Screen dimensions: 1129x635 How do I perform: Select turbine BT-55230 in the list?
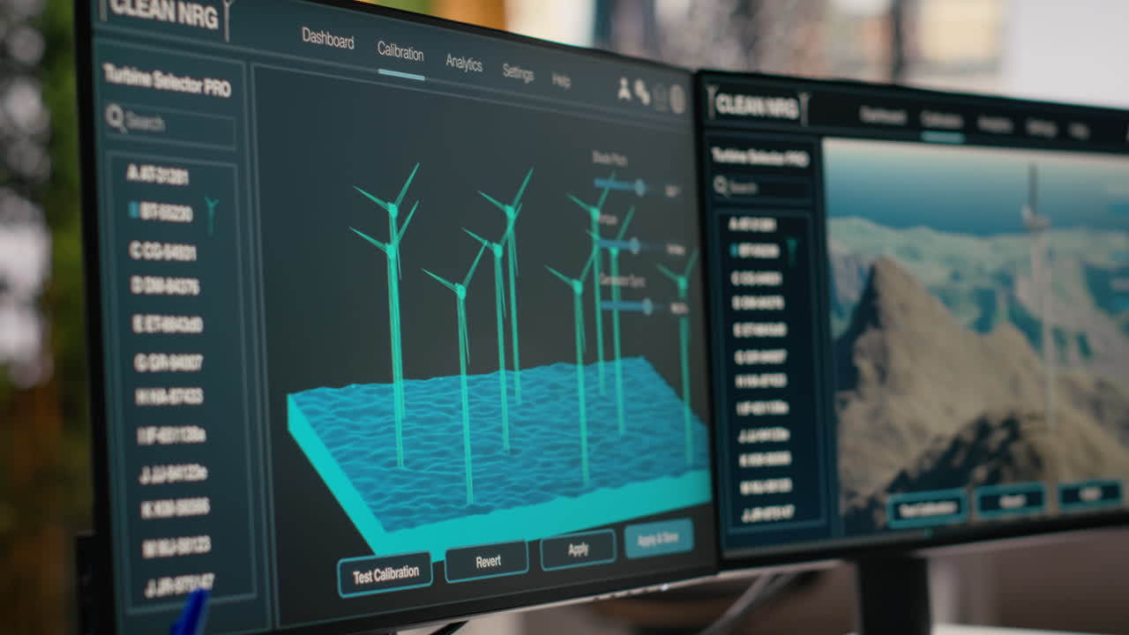pyautogui.click(x=159, y=210)
